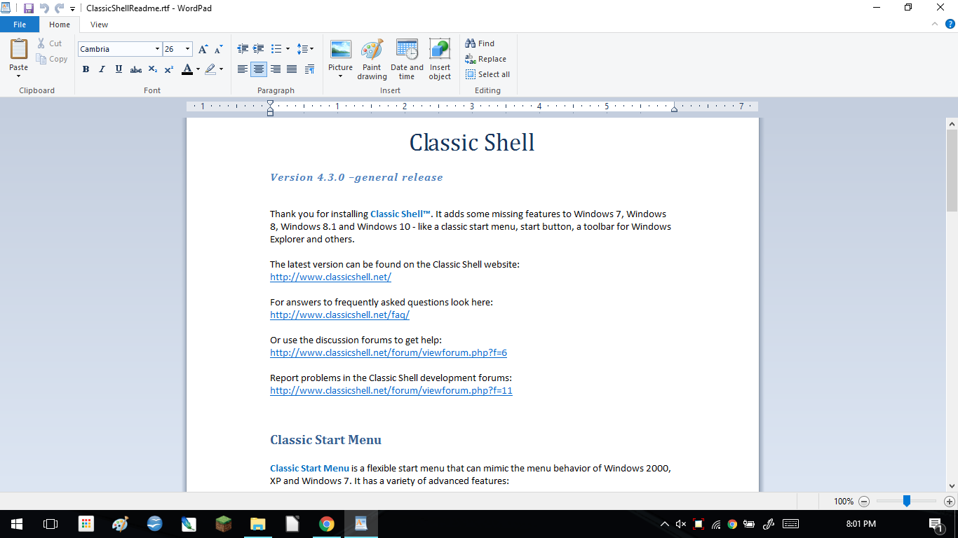Open Customize Quick Access Toolbar dropdown

click(x=72, y=9)
